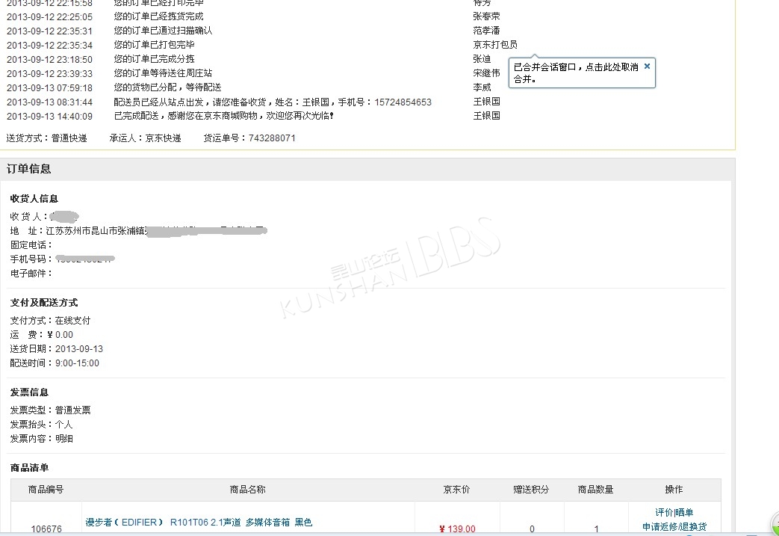Select invoice type 普通发票

pos(73,410)
